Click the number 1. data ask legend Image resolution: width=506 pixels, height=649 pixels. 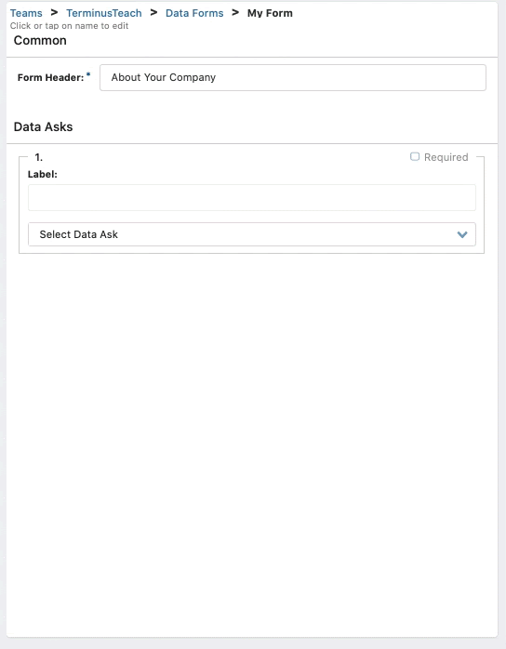click(x=38, y=157)
